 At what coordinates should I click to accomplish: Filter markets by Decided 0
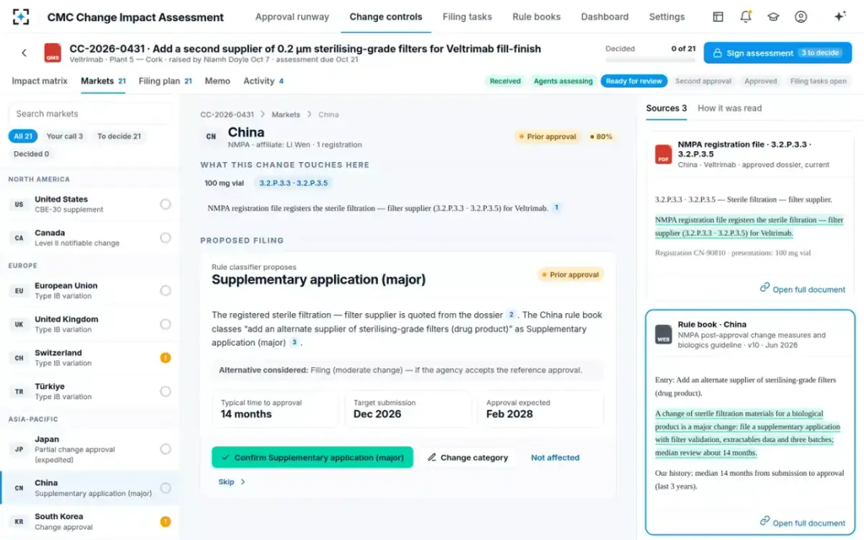point(32,153)
